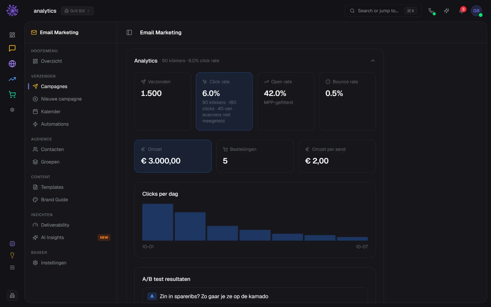Image resolution: width=491 pixels, height=307 pixels.
Task: Click the 'MPP-gefilterd' note on Open rate
Action: (278, 102)
